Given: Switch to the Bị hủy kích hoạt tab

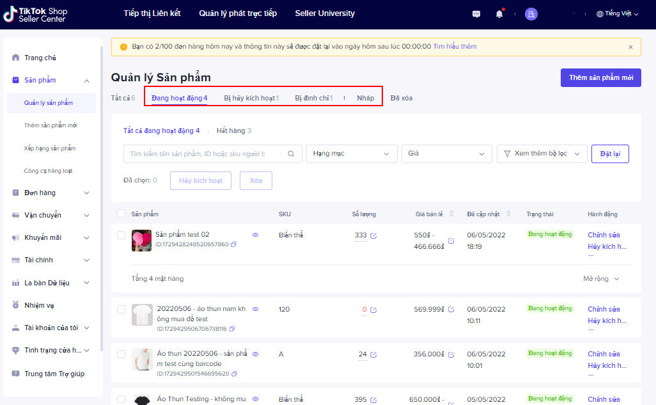Looking at the screenshot, I should (251, 98).
